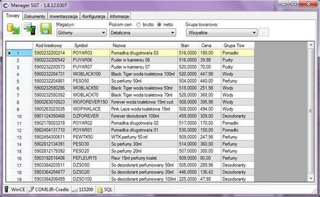Image resolution: width=320 pixels, height=197 pixels.
Task: Click the vertical scrollbar of the goods table
Action: pos(311,111)
